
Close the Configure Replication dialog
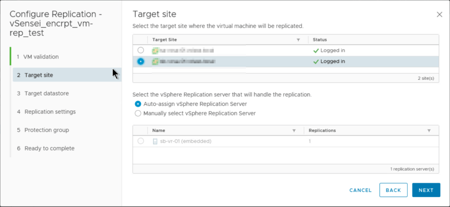tap(439, 14)
